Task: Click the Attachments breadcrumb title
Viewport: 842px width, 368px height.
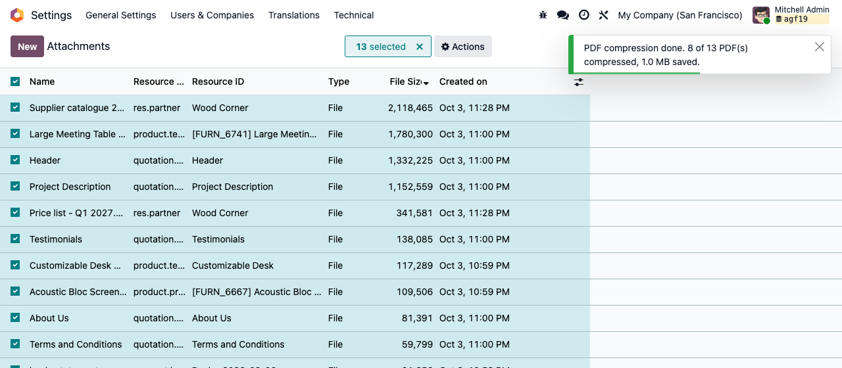Action: tap(78, 46)
